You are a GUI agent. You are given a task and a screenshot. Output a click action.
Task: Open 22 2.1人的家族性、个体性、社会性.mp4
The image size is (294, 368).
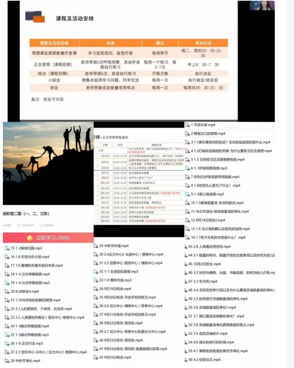pyautogui.click(x=41, y=309)
